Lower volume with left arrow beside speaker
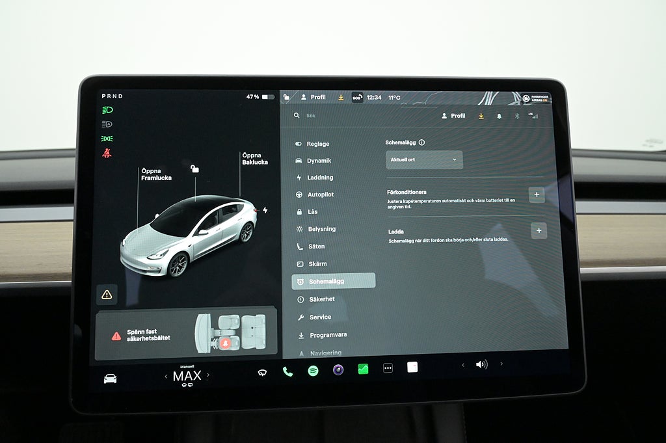The height and width of the screenshot is (443, 666). pyautogui.click(x=463, y=365)
